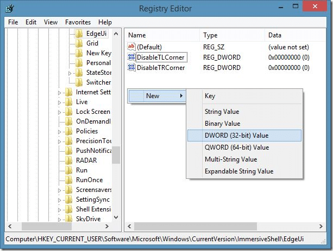Expand the PrecisionTou tree node
This screenshot has height=251, width=333.
click(59, 141)
